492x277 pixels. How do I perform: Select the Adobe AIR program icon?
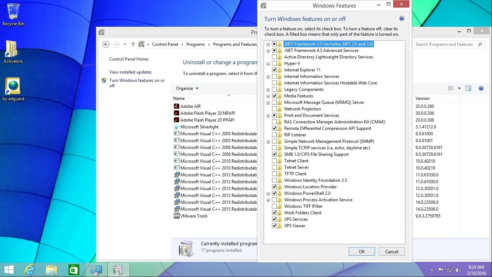[176, 106]
